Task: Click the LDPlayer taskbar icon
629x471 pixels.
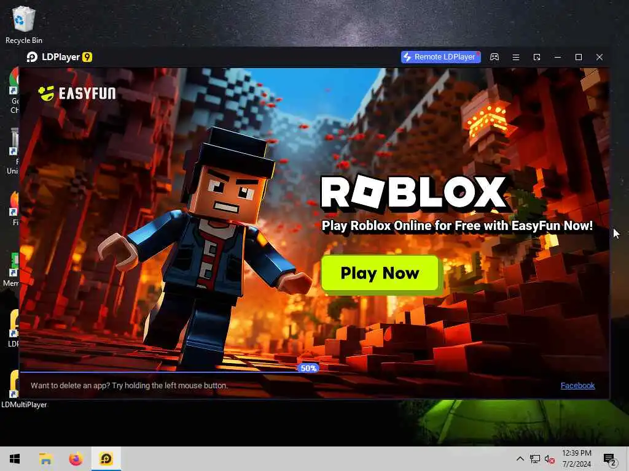Action: pos(106,459)
